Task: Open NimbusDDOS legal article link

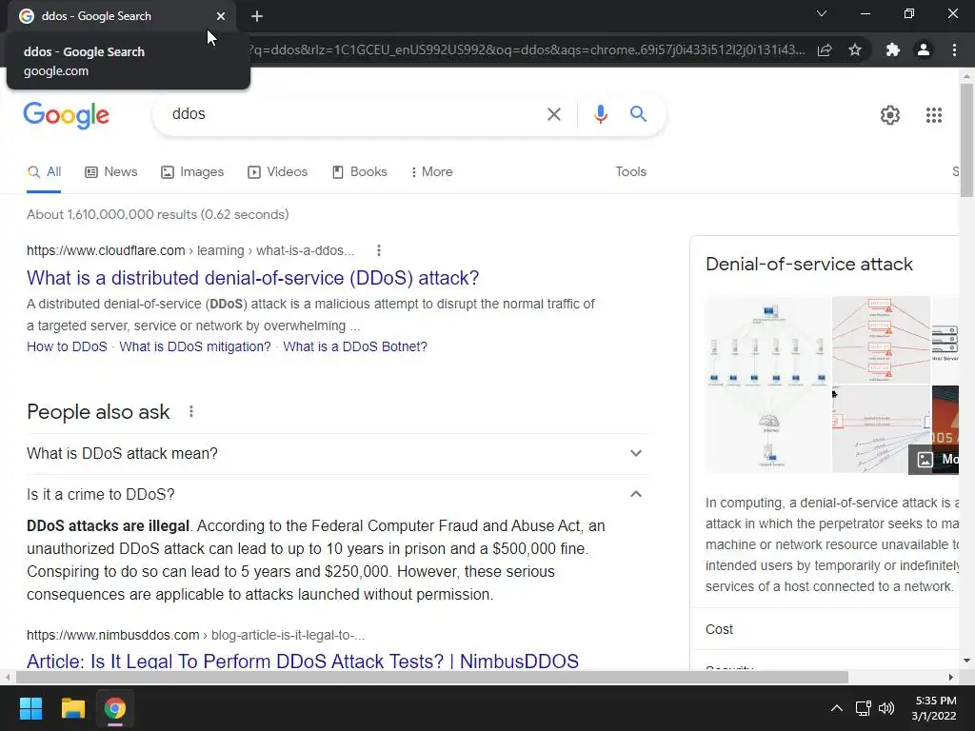Action: click(x=303, y=661)
